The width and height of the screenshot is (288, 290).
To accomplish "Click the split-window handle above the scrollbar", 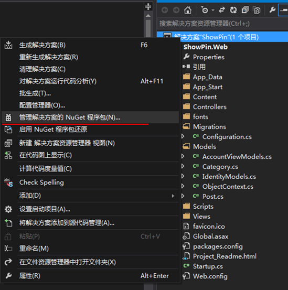I will coord(148,6).
